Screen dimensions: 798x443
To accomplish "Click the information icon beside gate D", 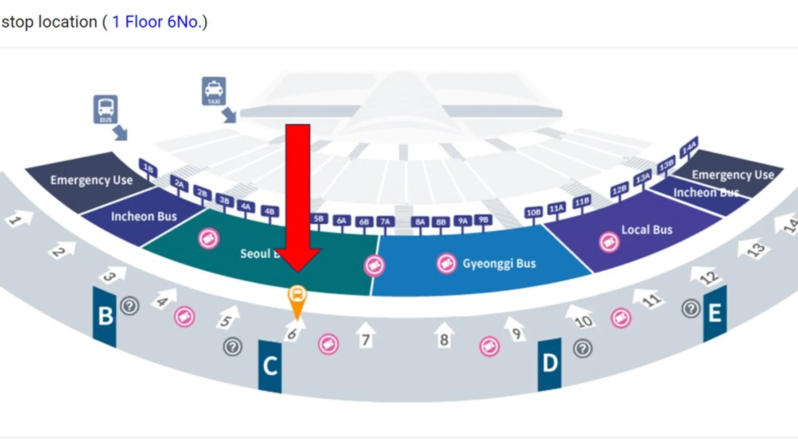I will pos(583,349).
